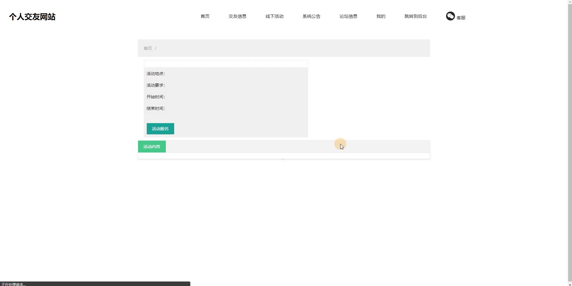The image size is (572, 286).
Task: Click the 活动要求: label
Action: [x=156, y=85]
